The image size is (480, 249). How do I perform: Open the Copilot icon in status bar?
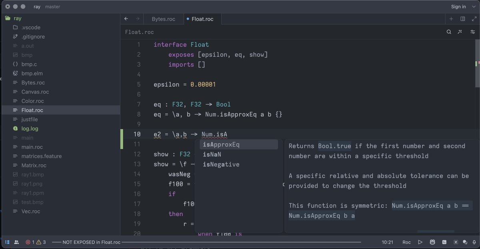432,242
